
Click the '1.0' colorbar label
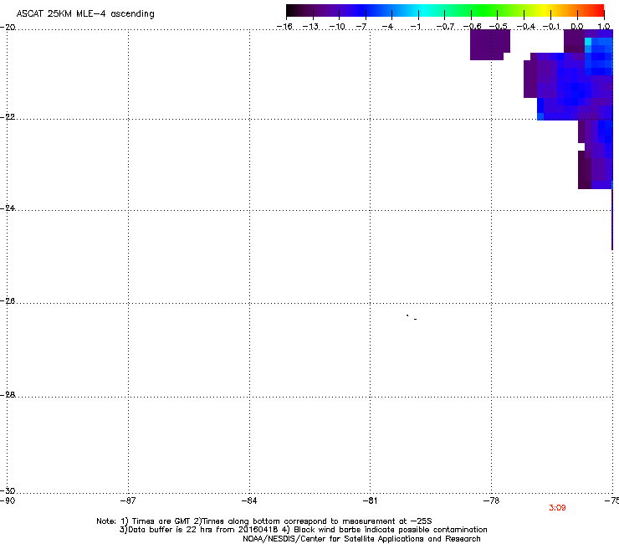click(604, 27)
